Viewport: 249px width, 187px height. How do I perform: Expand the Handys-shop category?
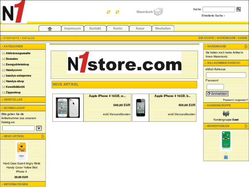pos(3,81)
